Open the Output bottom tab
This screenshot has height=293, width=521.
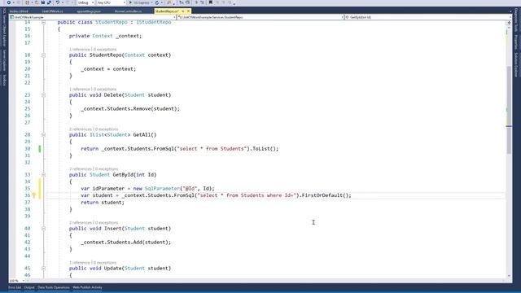(x=29, y=287)
